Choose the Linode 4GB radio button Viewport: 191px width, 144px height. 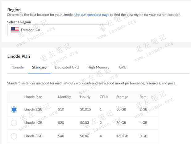coord(14,123)
